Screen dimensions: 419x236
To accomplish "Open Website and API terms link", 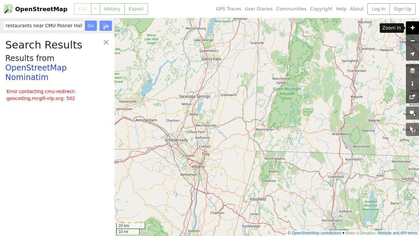I will pyautogui.click(x=397, y=233).
